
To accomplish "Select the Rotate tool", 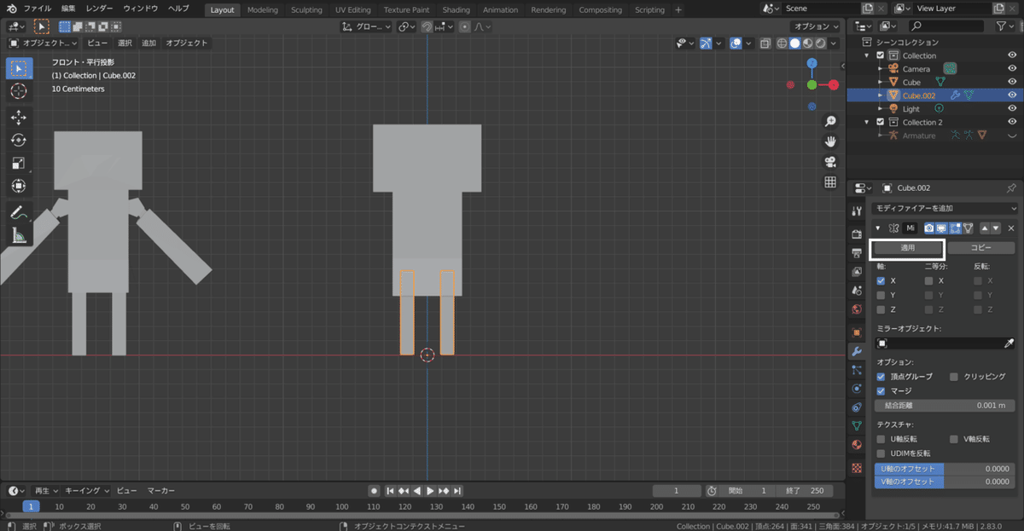I will click(19, 141).
